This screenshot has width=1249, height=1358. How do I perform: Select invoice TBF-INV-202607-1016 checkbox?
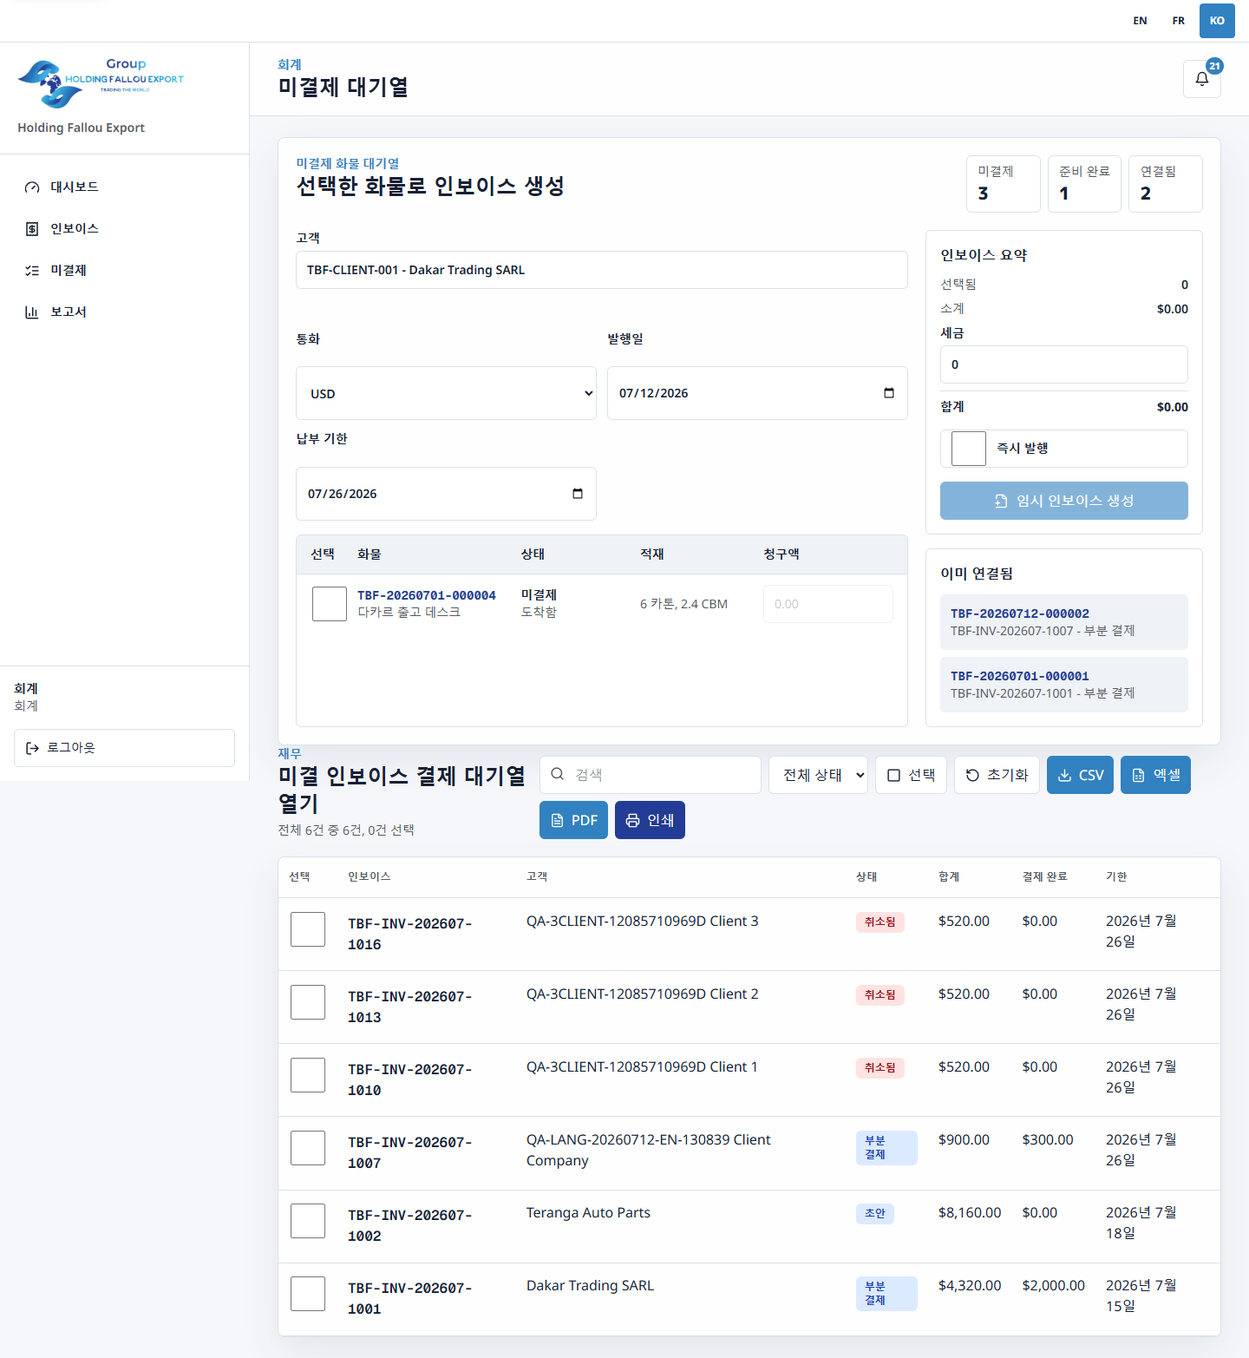tap(308, 929)
